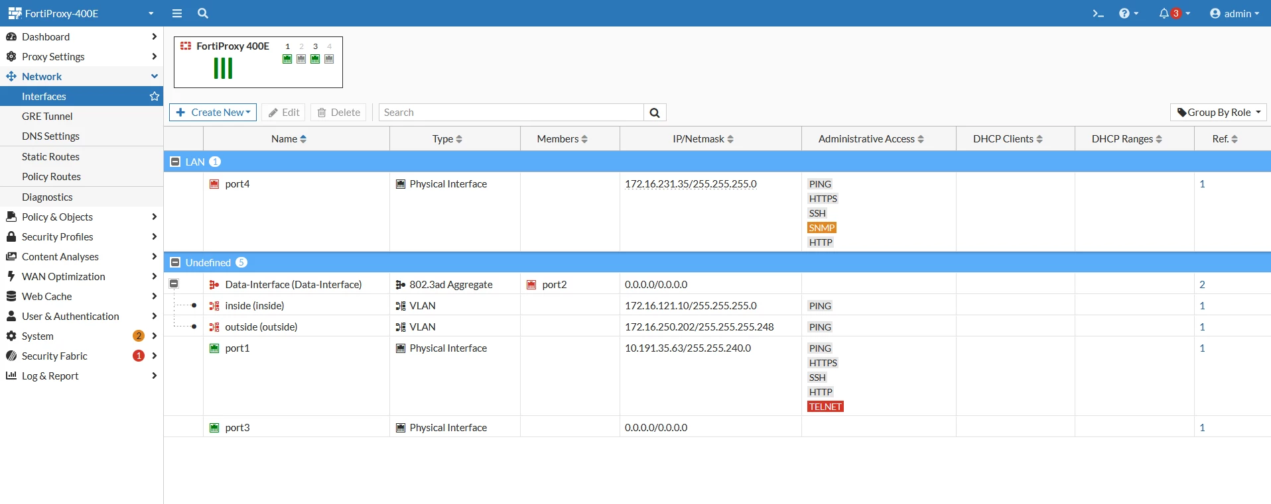This screenshot has width=1271, height=504.
Task: Toggle favorite star on Interfaces
Action: (155, 96)
